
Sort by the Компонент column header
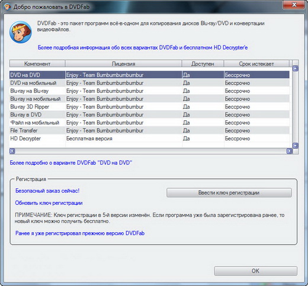click(x=37, y=64)
